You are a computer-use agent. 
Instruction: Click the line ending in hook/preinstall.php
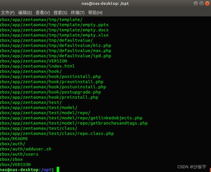(49, 97)
